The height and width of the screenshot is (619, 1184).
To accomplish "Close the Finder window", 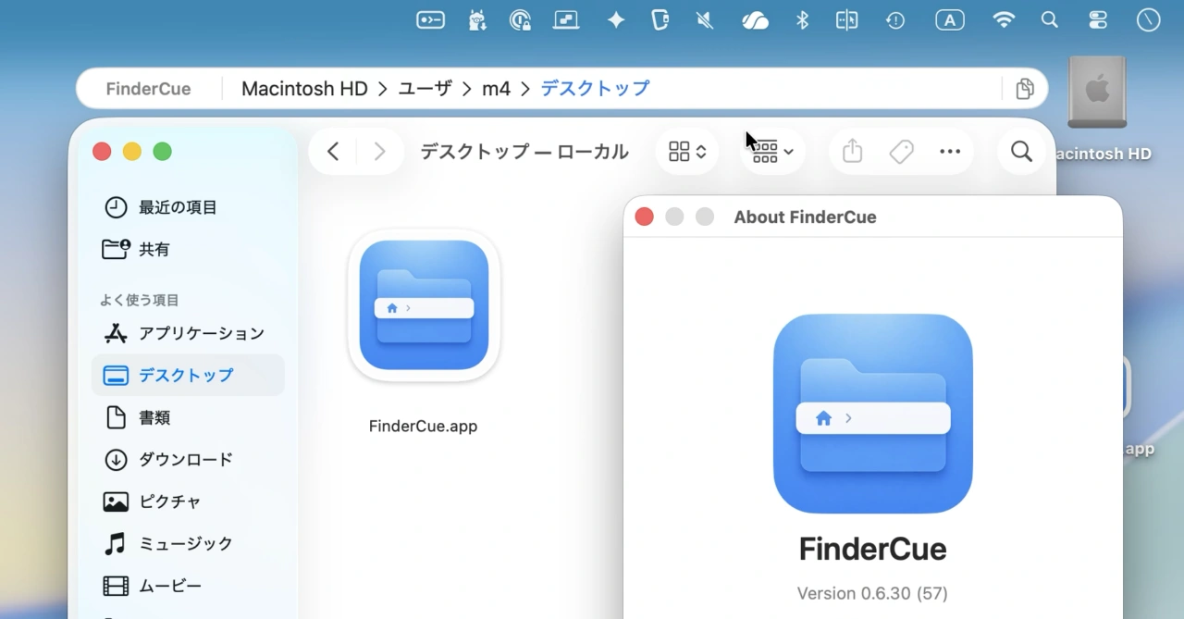I will 103,152.
